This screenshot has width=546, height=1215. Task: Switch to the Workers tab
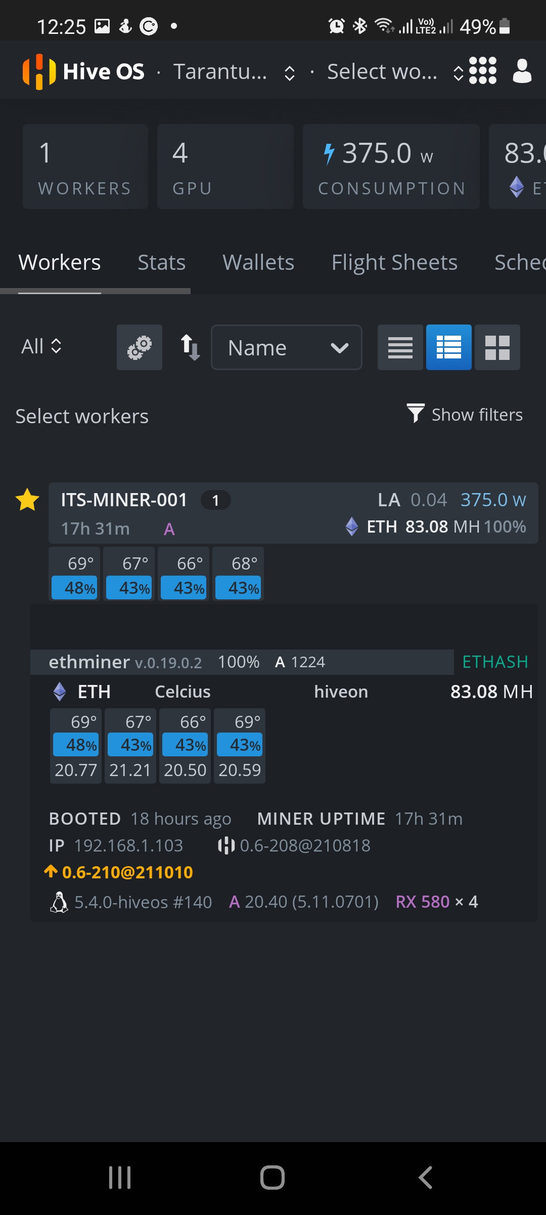(60, 262)
